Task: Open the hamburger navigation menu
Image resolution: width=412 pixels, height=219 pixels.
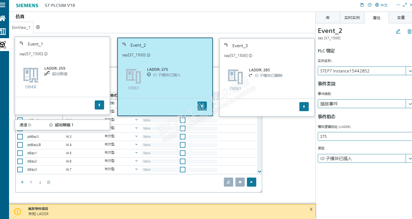Action: [3, 5]
